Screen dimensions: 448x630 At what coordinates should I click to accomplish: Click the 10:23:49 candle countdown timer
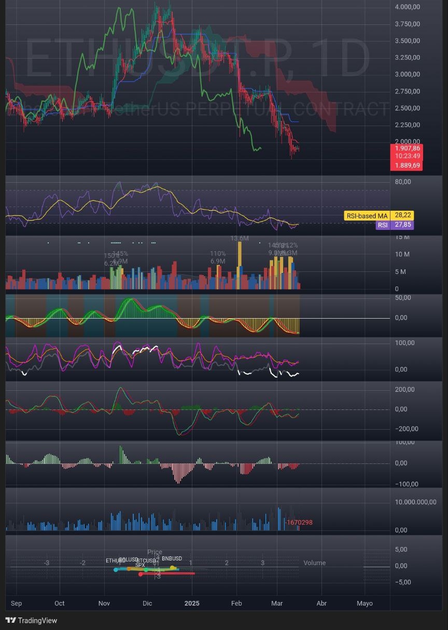tap(407, 156)
